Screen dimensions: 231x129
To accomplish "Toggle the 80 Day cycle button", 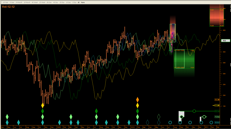I will 49,3.
